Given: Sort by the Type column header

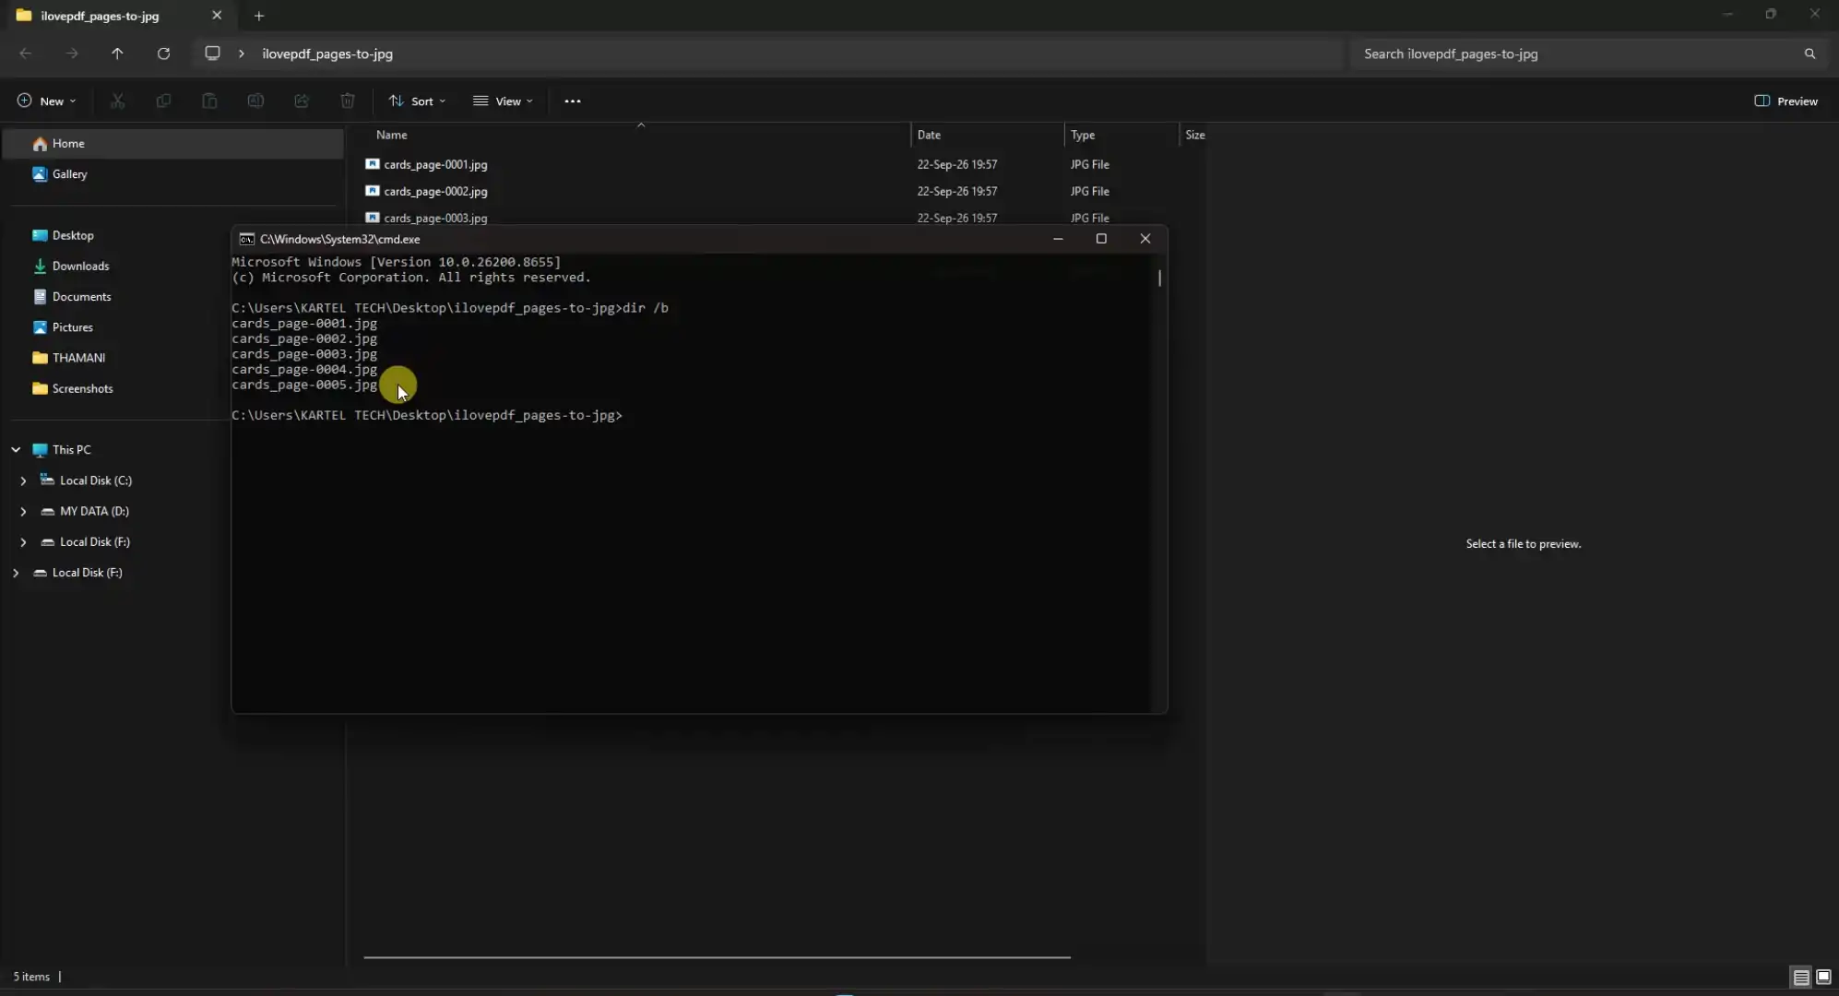Looking at the screenshot, I should 1121,135.
